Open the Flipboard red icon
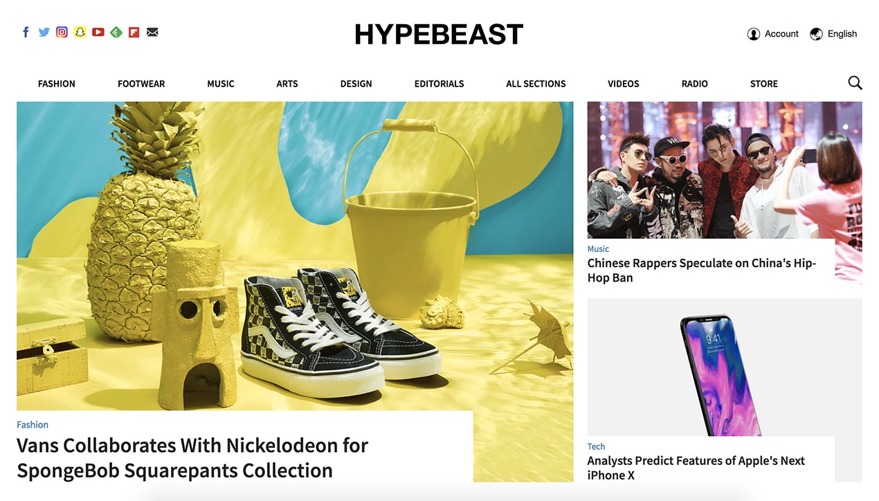 [x=134, y=32]
